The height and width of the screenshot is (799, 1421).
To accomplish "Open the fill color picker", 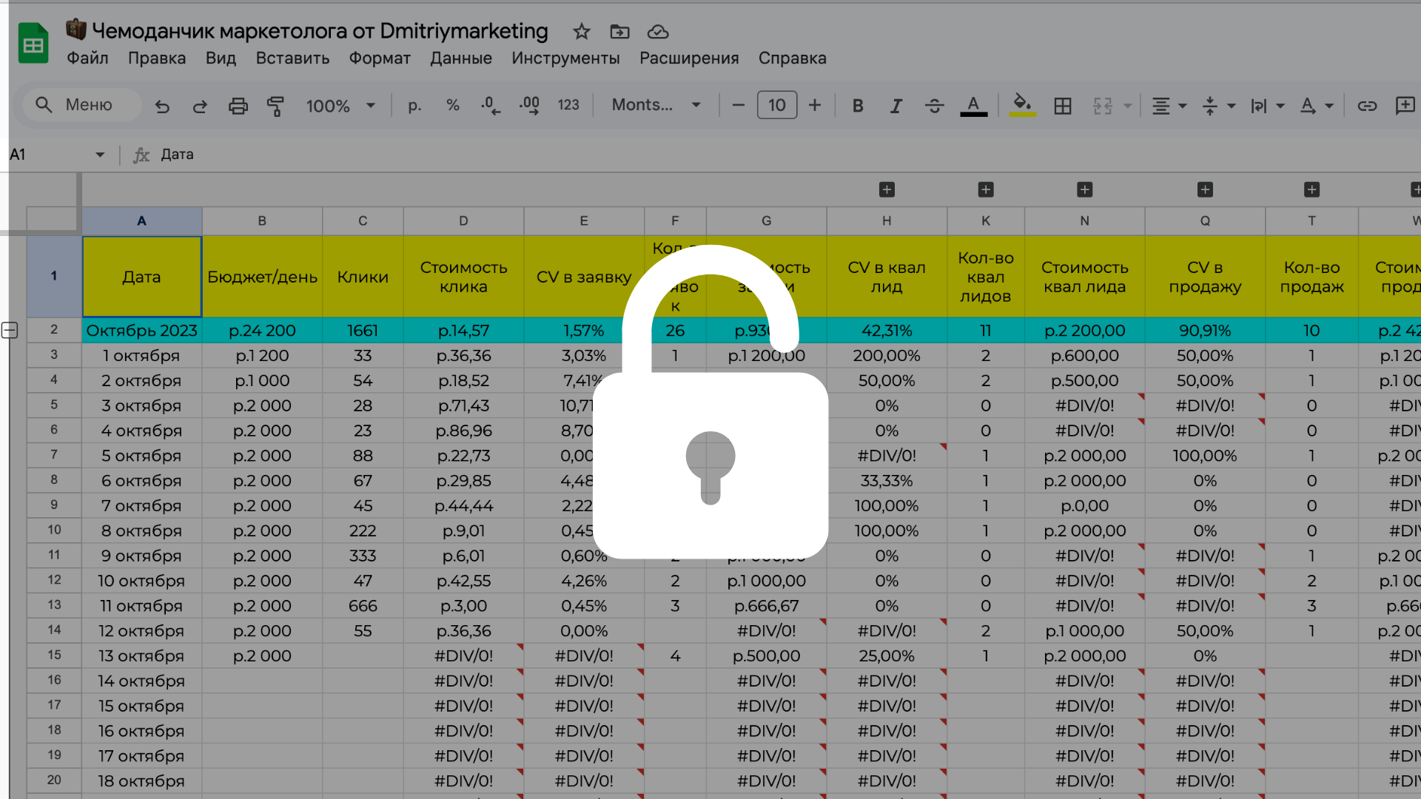I will 1022,106.
